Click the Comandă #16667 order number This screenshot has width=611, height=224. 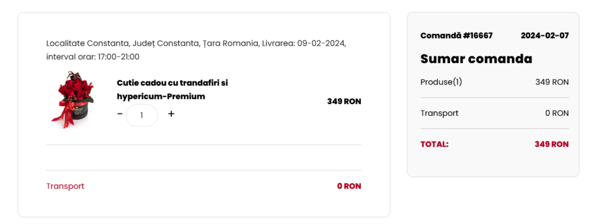click(x=456, y=36)
